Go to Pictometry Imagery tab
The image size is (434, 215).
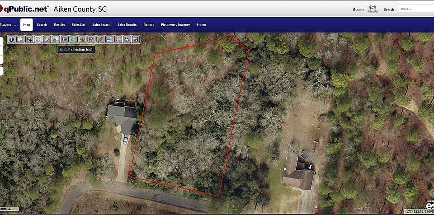(175, 25)
